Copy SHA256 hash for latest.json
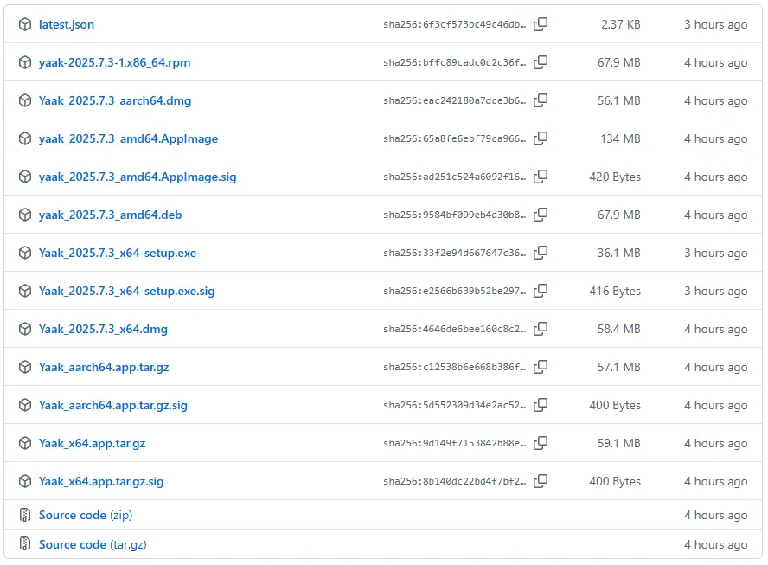 coord(541,25)
